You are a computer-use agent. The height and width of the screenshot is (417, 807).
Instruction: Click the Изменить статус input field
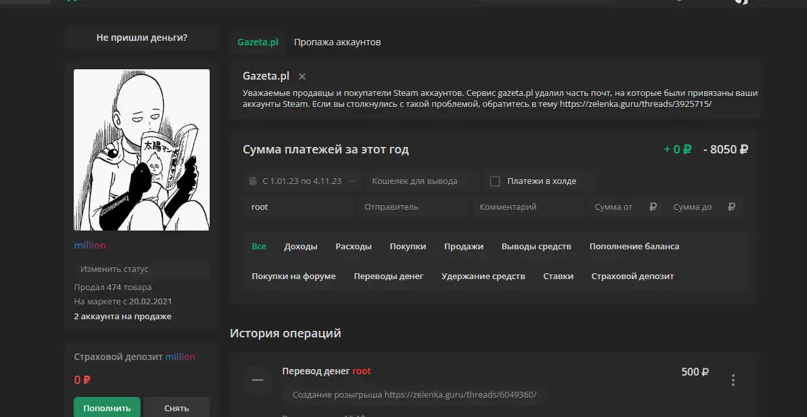click(142, 269)
